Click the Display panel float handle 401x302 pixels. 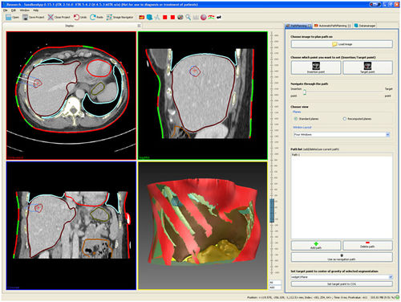click(x=139, y=26)
